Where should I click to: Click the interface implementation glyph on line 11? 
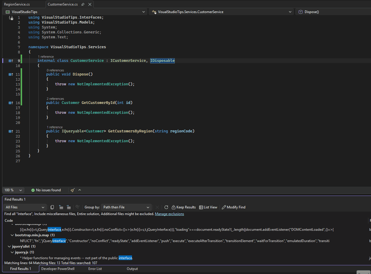click(11, 74)
